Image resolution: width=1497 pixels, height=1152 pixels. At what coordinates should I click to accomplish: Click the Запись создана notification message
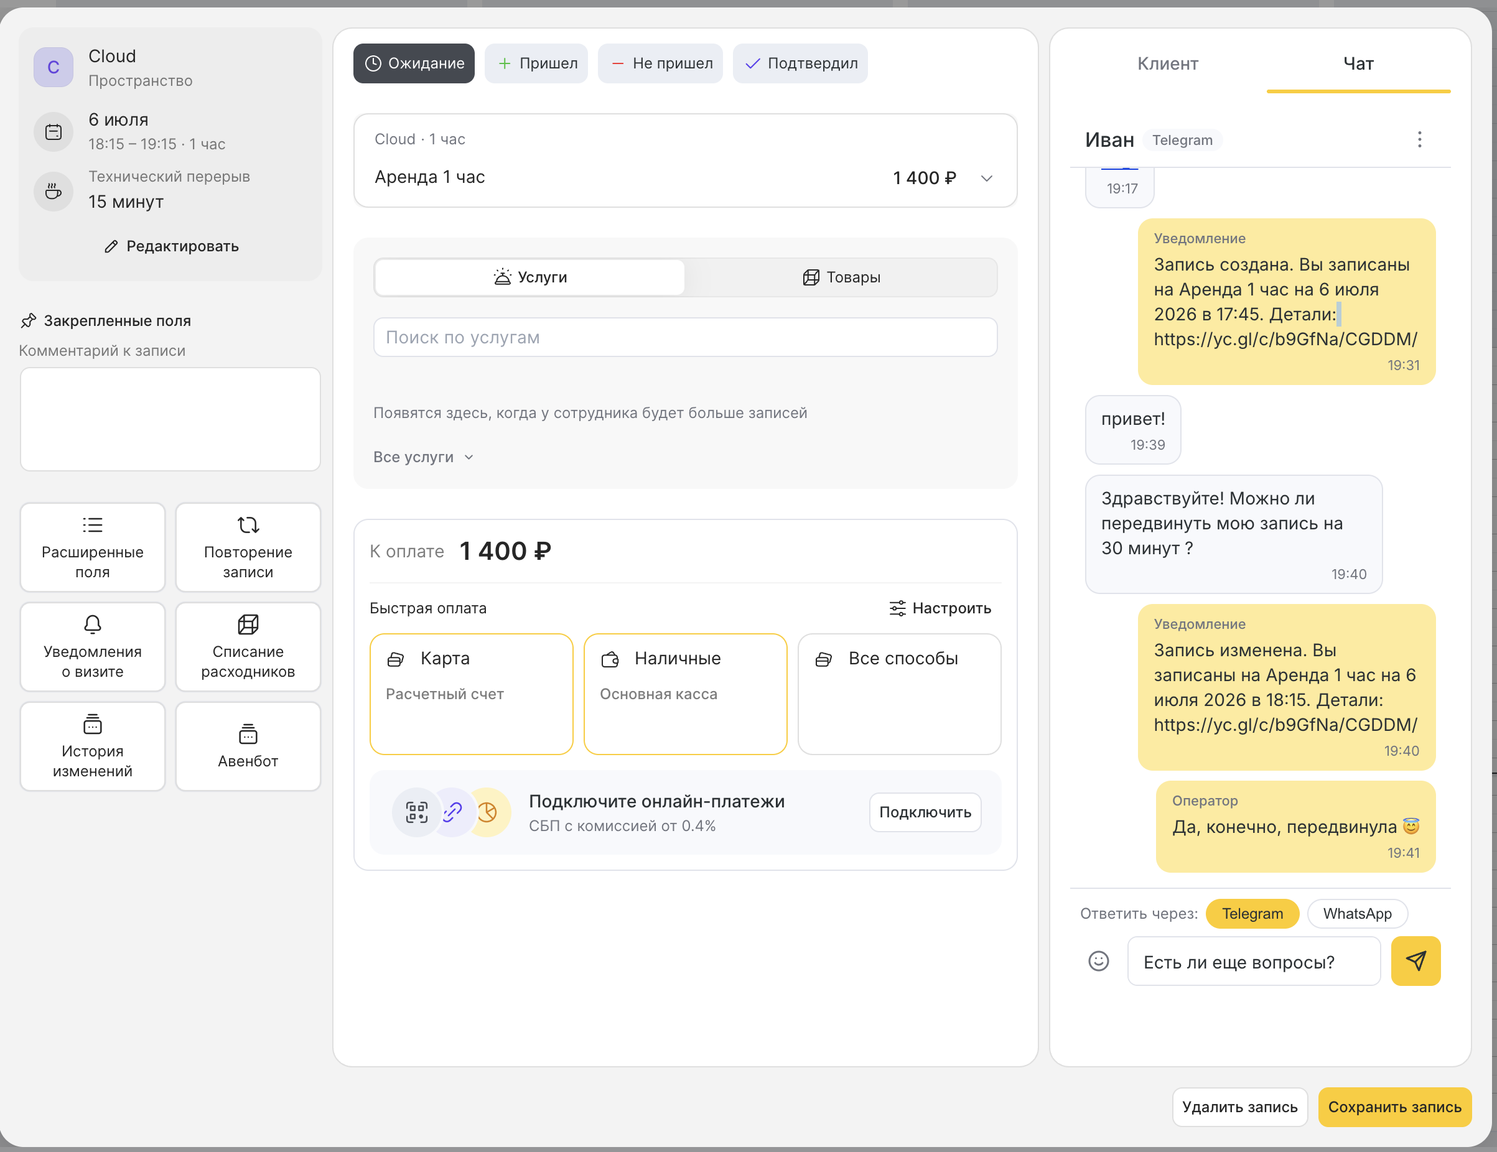coord(1287,302)
